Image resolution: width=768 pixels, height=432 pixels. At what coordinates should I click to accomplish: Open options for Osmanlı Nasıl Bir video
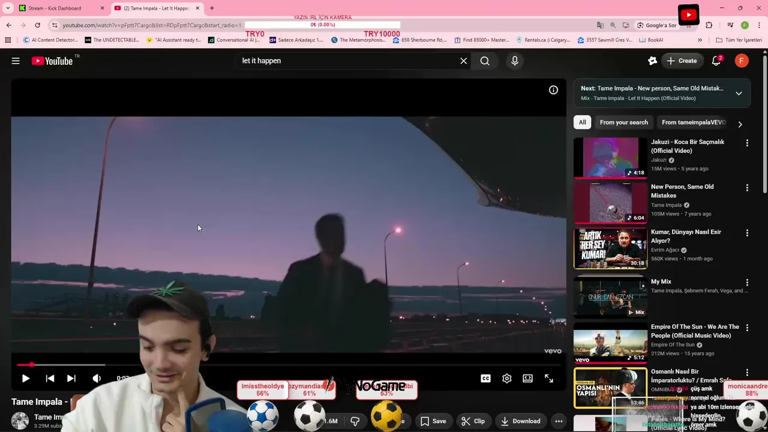tap(747, 373)
